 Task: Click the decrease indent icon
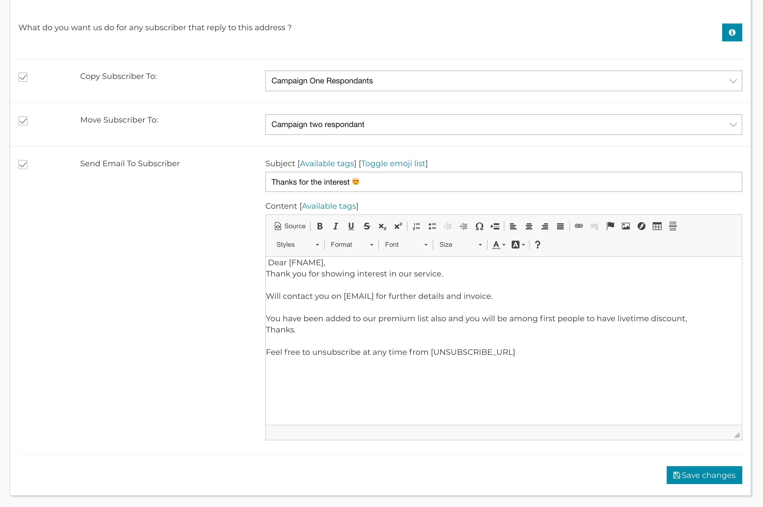[x=448, y=226]
